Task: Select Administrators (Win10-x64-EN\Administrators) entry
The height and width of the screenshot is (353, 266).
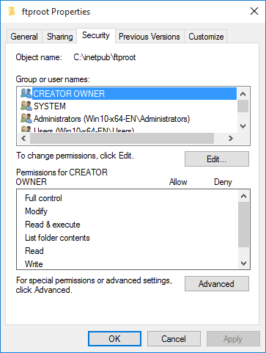Action: (111, 119)
